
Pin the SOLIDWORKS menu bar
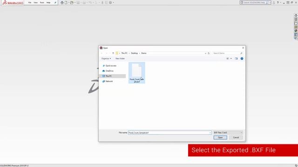pos(55,3)
